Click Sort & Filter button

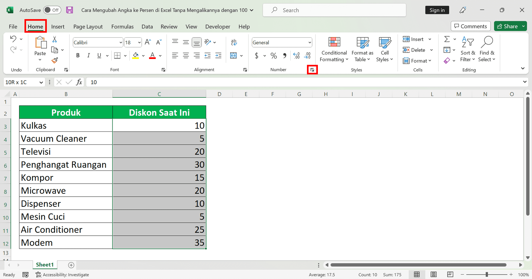click(468, 49)
